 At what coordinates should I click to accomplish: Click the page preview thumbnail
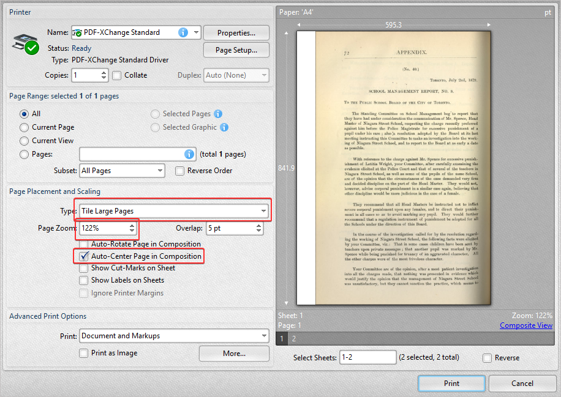coord(393,168)
